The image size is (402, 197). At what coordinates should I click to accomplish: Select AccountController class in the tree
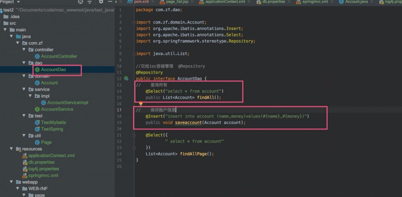pyautogui.click(x=59, y=57)
